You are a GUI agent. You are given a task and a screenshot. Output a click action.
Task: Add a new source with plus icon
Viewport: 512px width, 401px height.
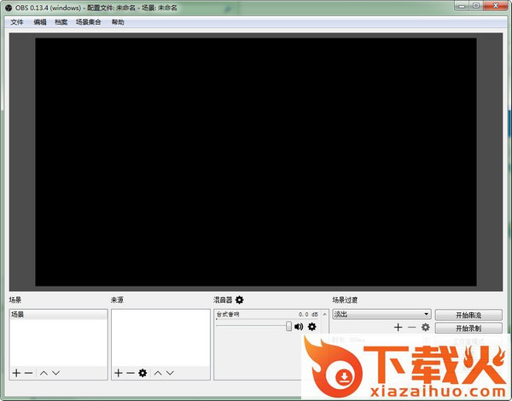point(119,373)
